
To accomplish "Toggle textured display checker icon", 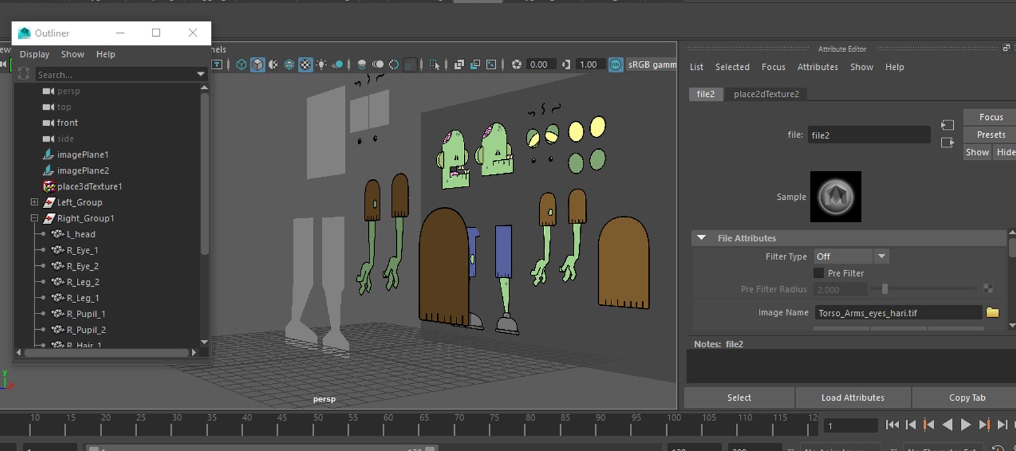I will 305,65.
